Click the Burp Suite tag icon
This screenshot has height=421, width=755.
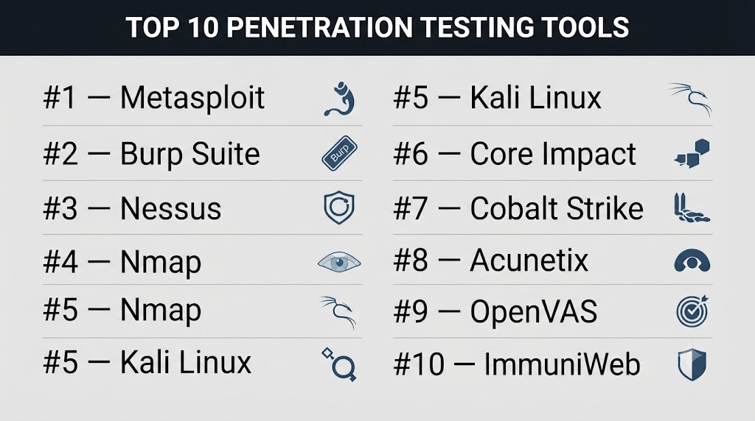[339, 153]
